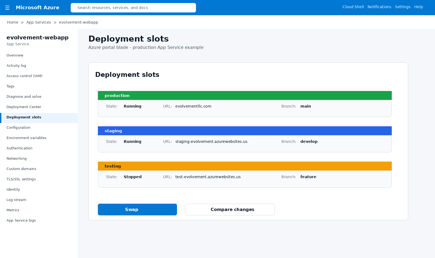The height and width of the screenshot is (258, 435).
Task: Go to App Services breadcrumb
Action: 39,22
